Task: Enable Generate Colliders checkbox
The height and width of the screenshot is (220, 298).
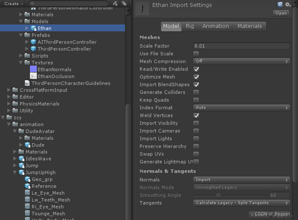Action: pos(196,92)
